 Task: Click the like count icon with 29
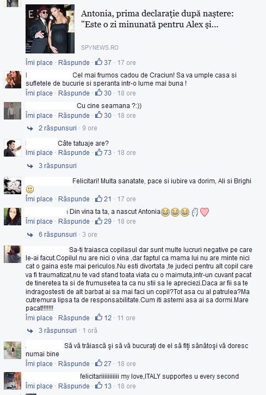pyautogui.click(x=98, y=221)
